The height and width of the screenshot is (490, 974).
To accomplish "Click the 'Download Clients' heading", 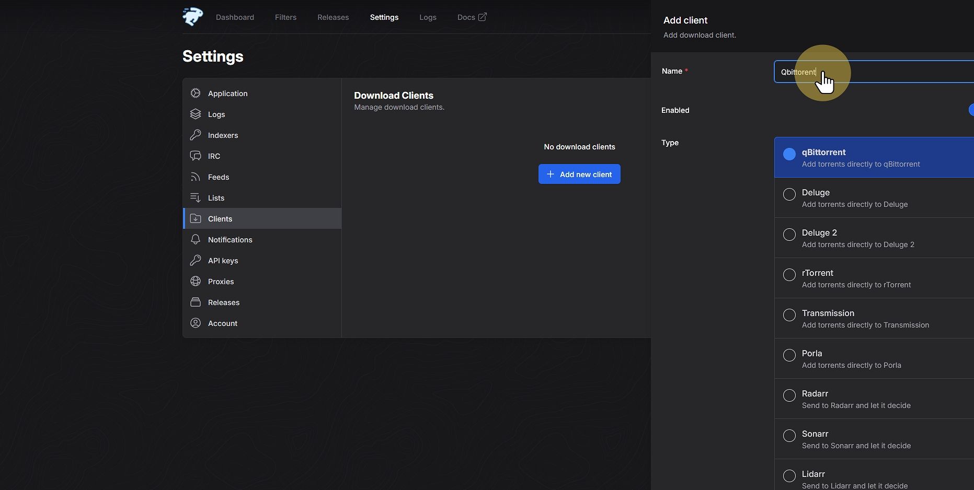I will pos(394,95).
